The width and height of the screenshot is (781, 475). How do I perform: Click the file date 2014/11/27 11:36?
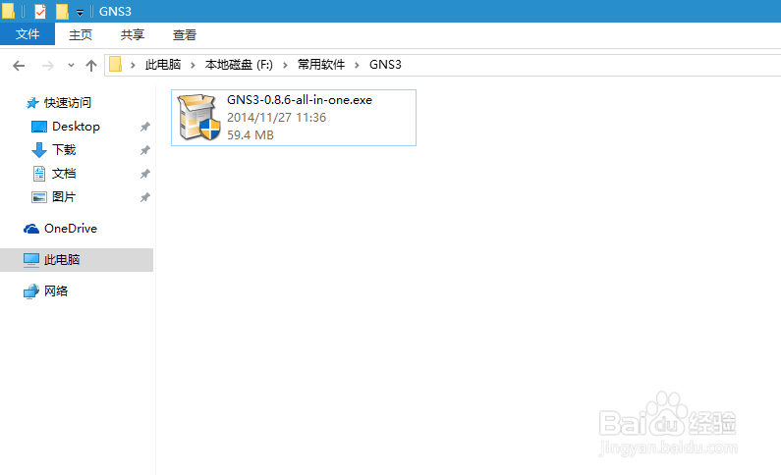(x=276, y=118)
